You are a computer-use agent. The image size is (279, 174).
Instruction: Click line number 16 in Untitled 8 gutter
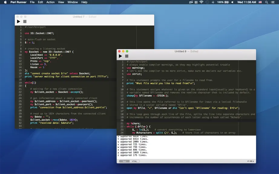122,108
